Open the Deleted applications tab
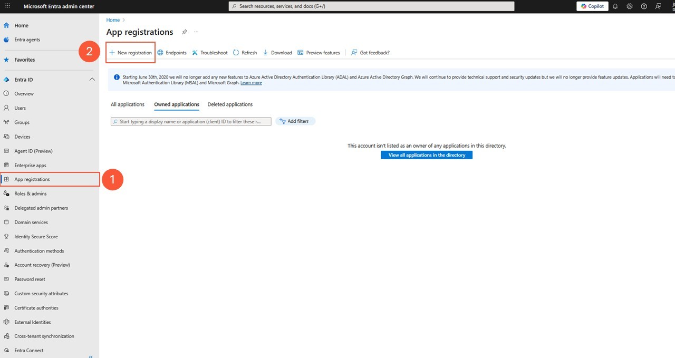The image size is (675, 358). pos(230,104)
